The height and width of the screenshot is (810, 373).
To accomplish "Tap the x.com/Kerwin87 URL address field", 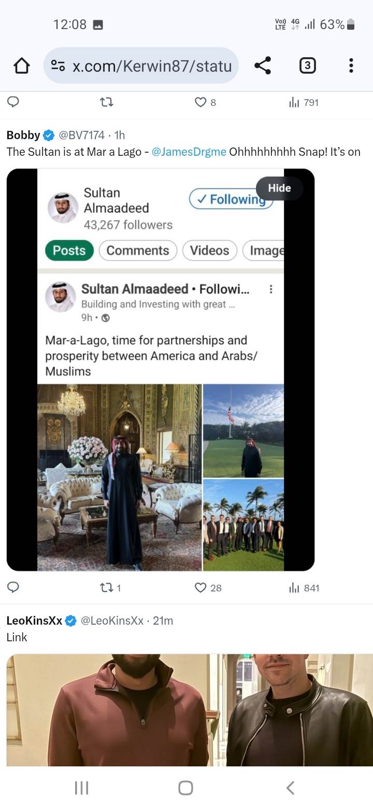I will coord(152,66).
